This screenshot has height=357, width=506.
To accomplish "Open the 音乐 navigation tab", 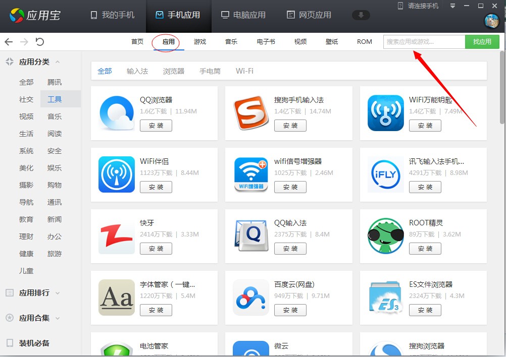I will [231, 41].
